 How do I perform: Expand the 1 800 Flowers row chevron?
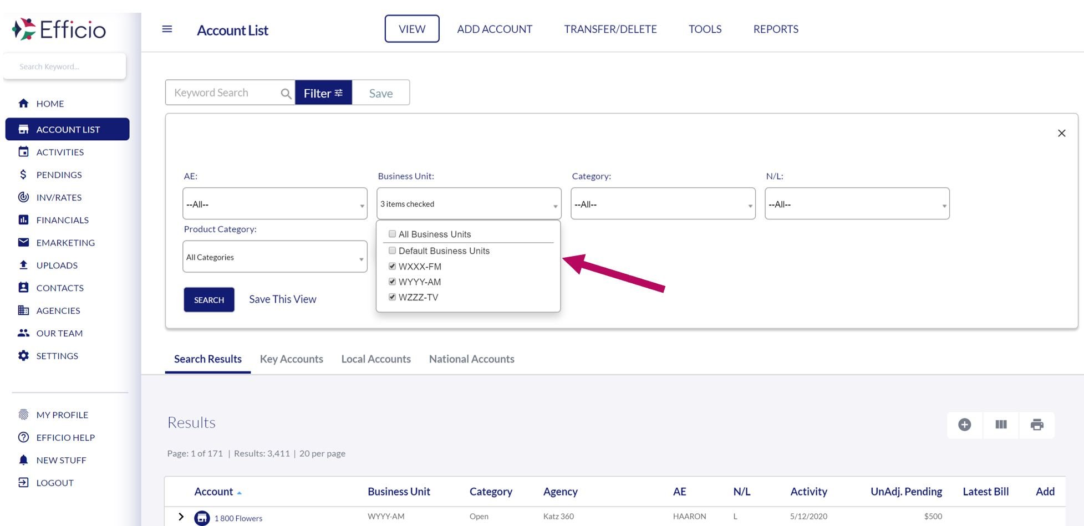pyautogui.click(x=181, y=517)
